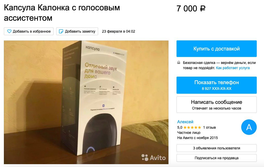
Task: Click the heart icon for favorites
Action: (x=9, y=31)
